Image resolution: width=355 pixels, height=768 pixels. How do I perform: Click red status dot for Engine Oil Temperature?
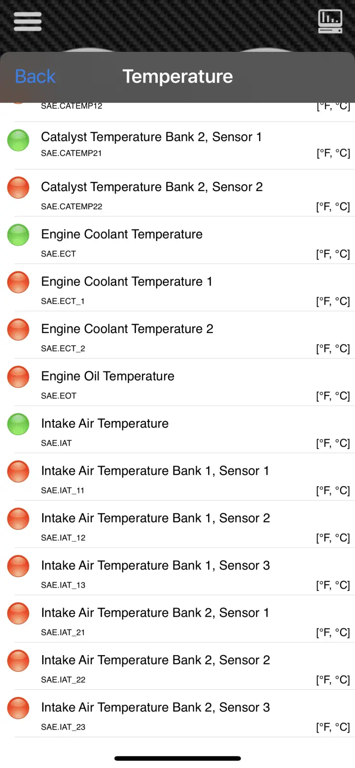18,377
